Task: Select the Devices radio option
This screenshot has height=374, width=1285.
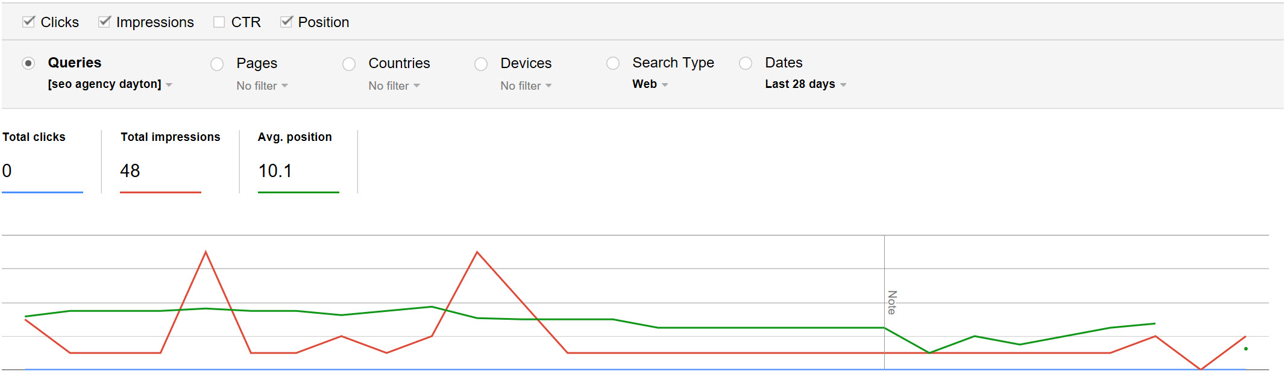Action: click(x=481, y=64)
